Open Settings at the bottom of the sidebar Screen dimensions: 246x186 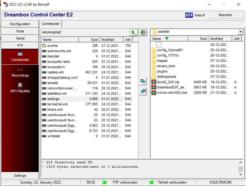tap(20, 175)
